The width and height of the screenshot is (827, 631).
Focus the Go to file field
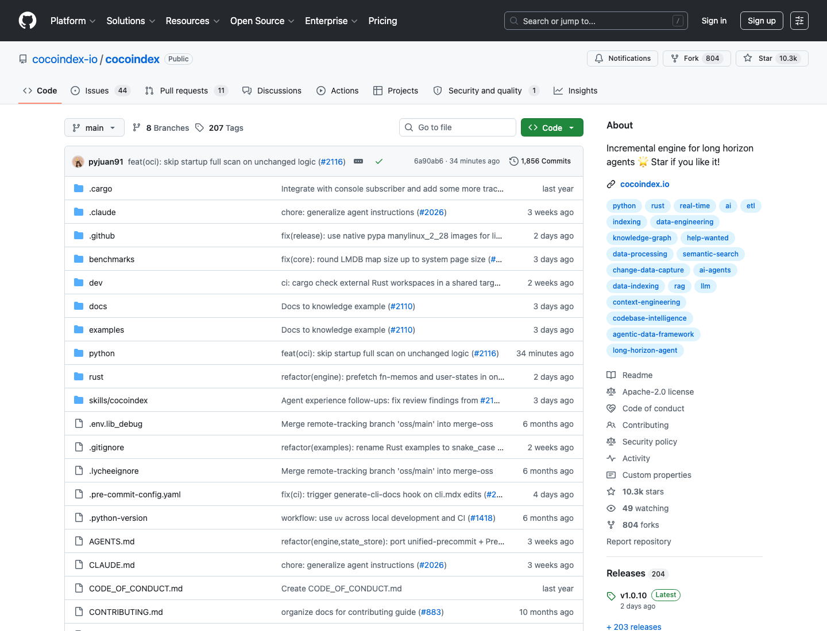click(458, 127)
